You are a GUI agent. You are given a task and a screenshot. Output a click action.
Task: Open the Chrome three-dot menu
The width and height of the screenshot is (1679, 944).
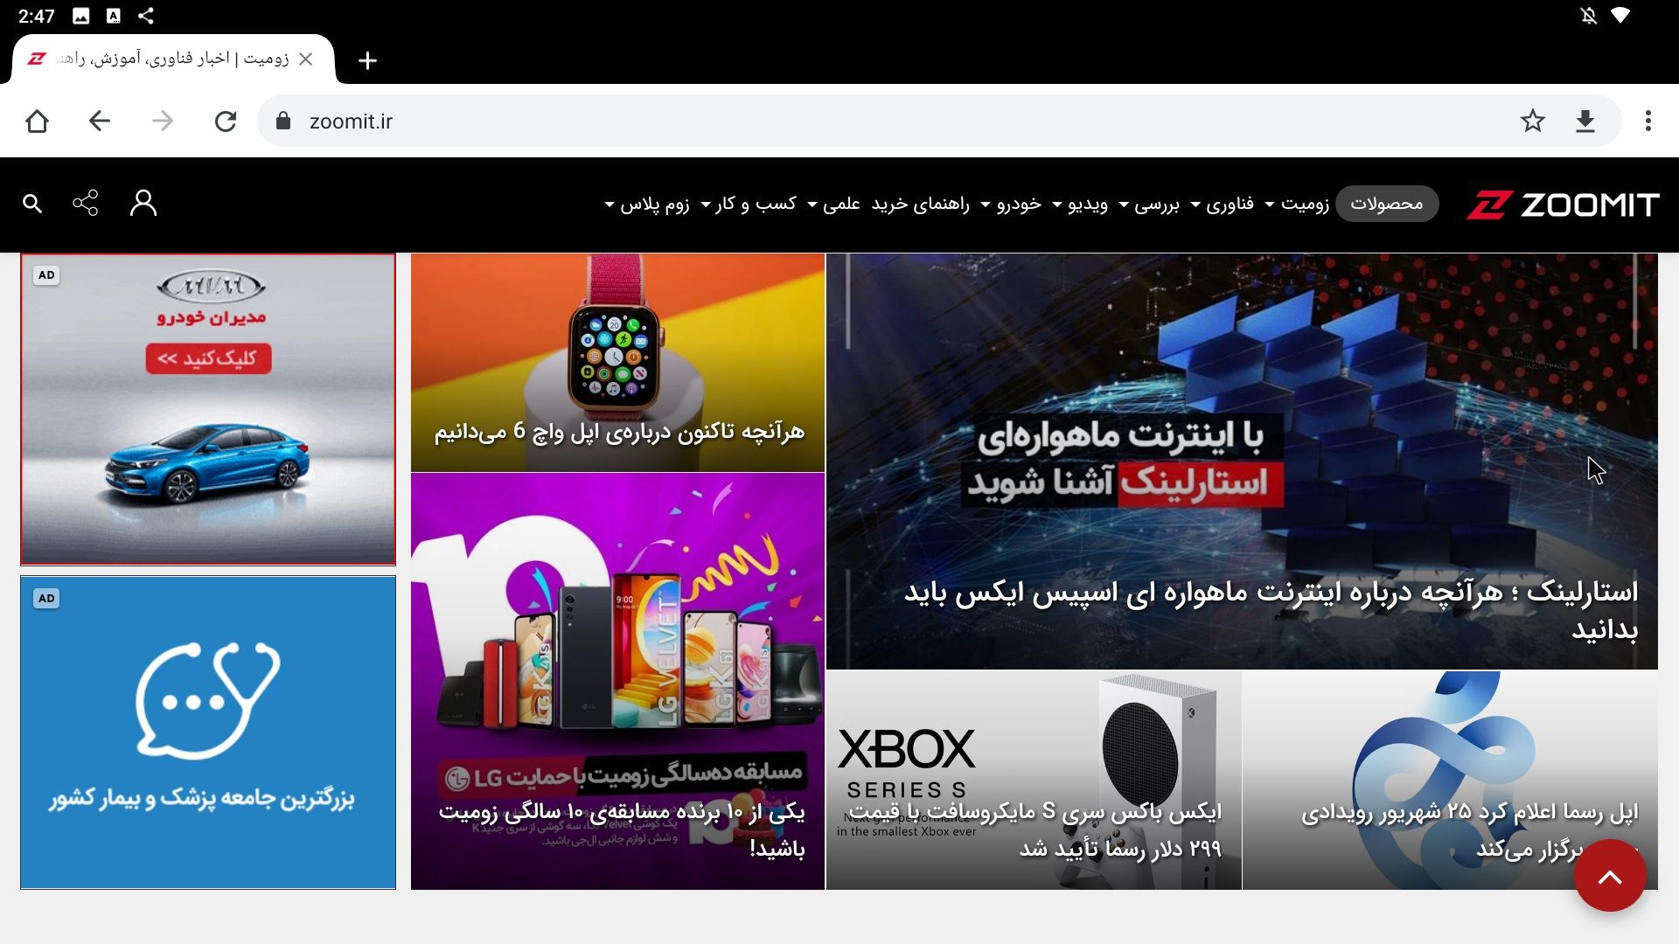1648,121
